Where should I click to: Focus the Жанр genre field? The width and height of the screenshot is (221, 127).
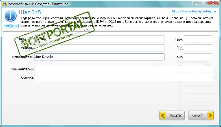point(198,57)
